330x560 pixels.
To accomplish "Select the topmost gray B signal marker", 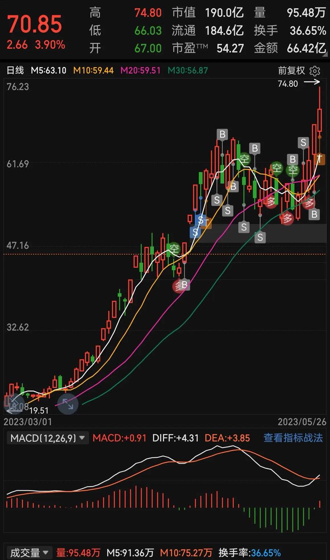I will pyautogui.click(x=223, y=134).
